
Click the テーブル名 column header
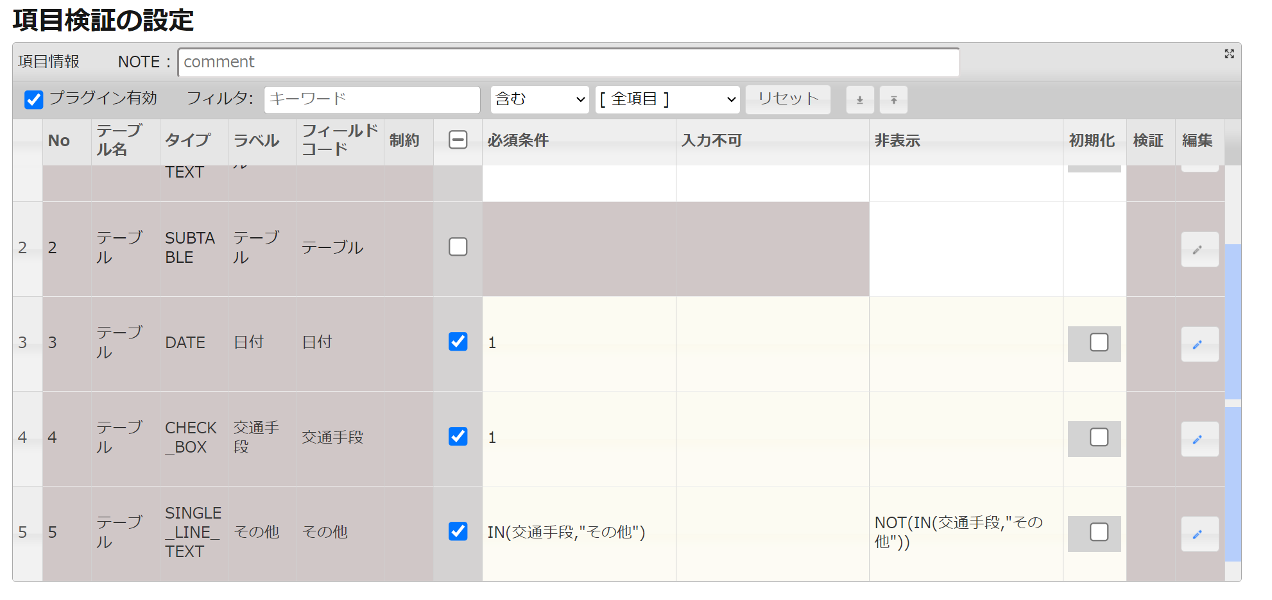[125, 141]
